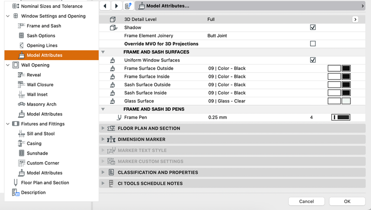Click the Custom Corner icon
The height and width of the screenshot is (210, 371).
pos(21,163)
